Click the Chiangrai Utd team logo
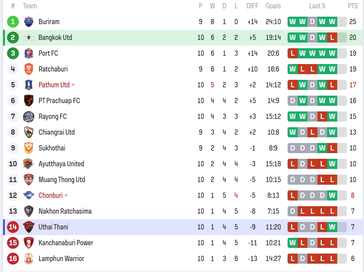The height and width of the screenshot is (272, 364). (x=29, y=132)
